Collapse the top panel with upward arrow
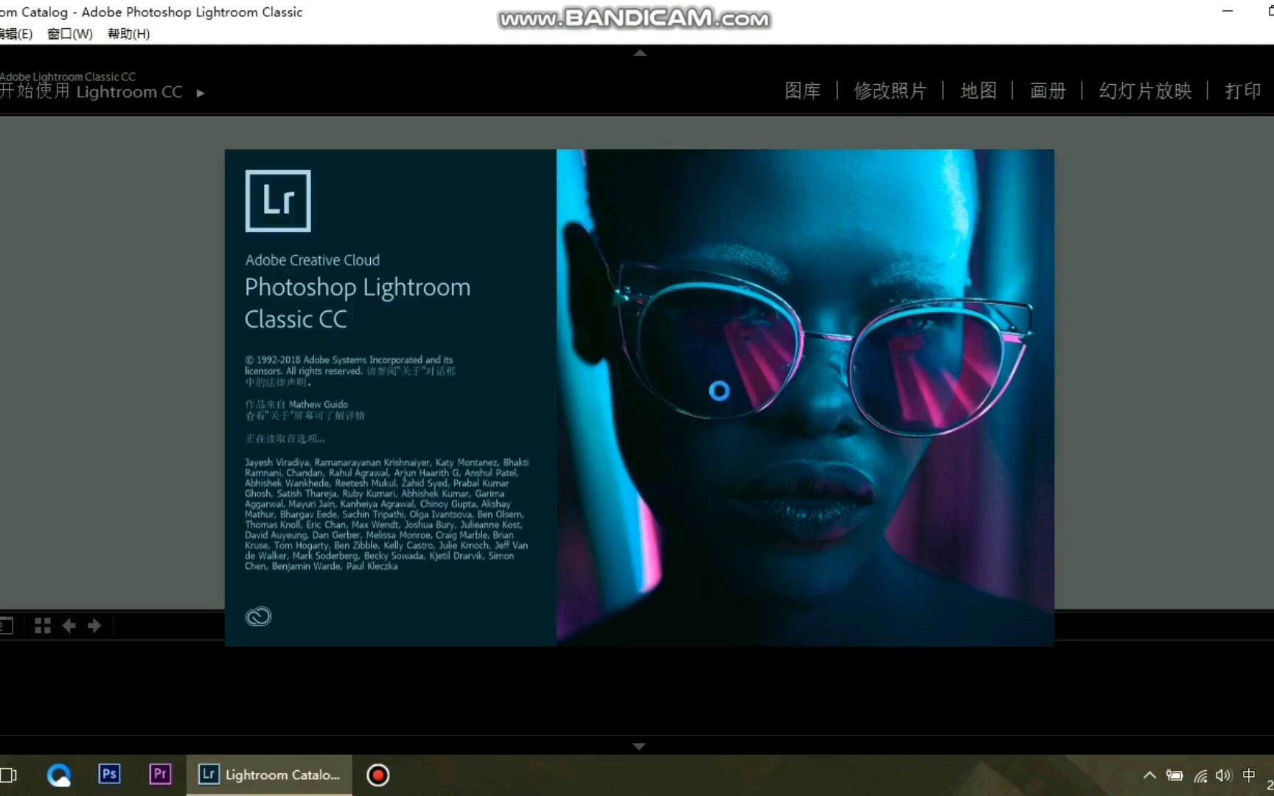 tap(639, 52)
